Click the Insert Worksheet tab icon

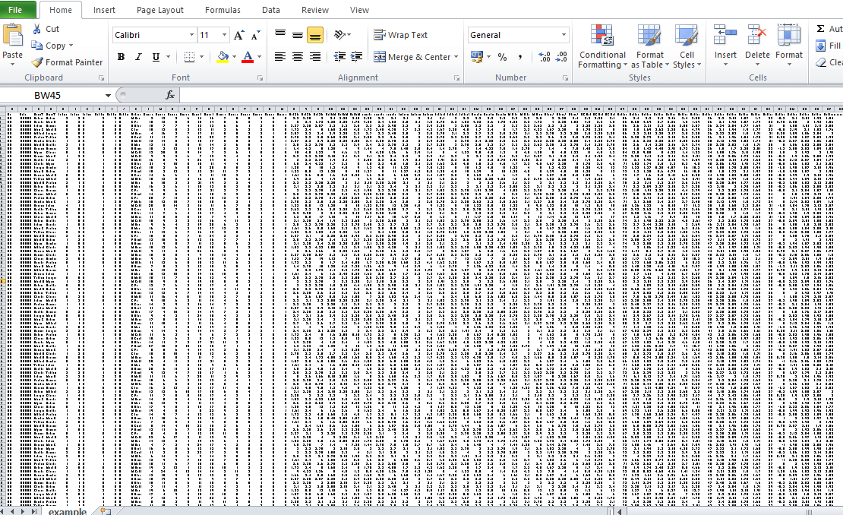(x=106, y=511)
